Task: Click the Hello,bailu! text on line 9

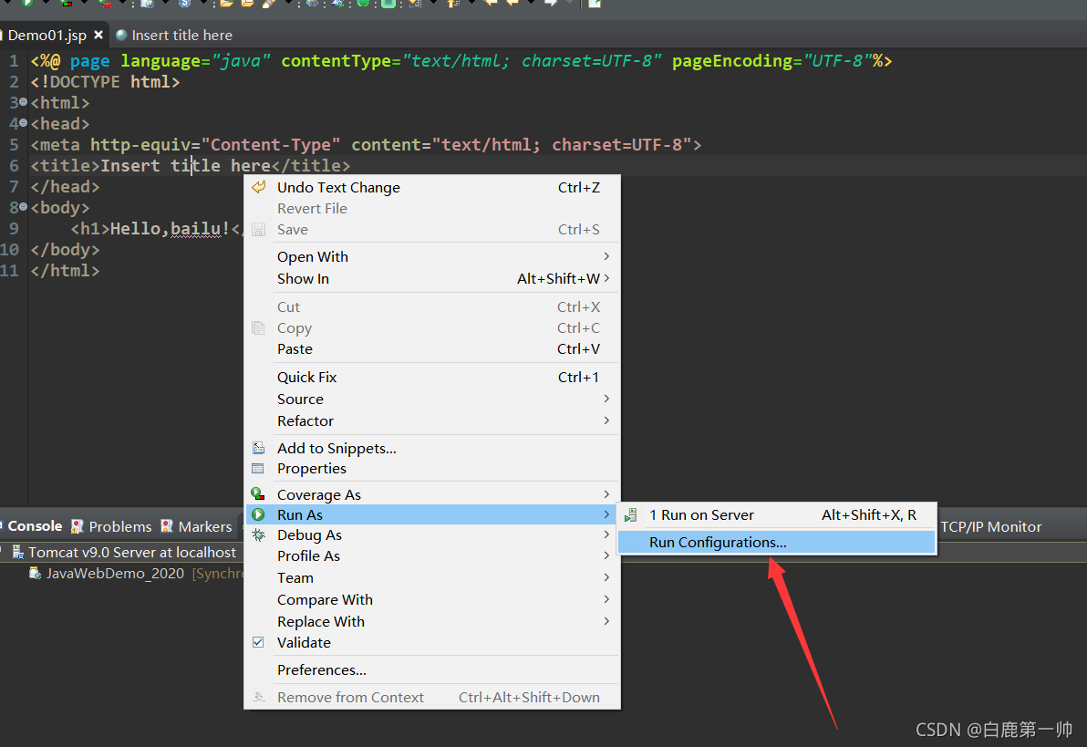Action: [170, 229]
